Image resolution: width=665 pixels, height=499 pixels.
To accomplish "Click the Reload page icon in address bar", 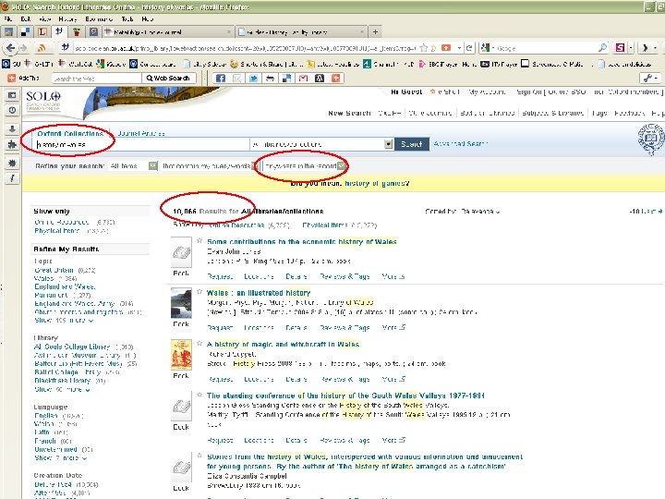I will coord(469,48).
